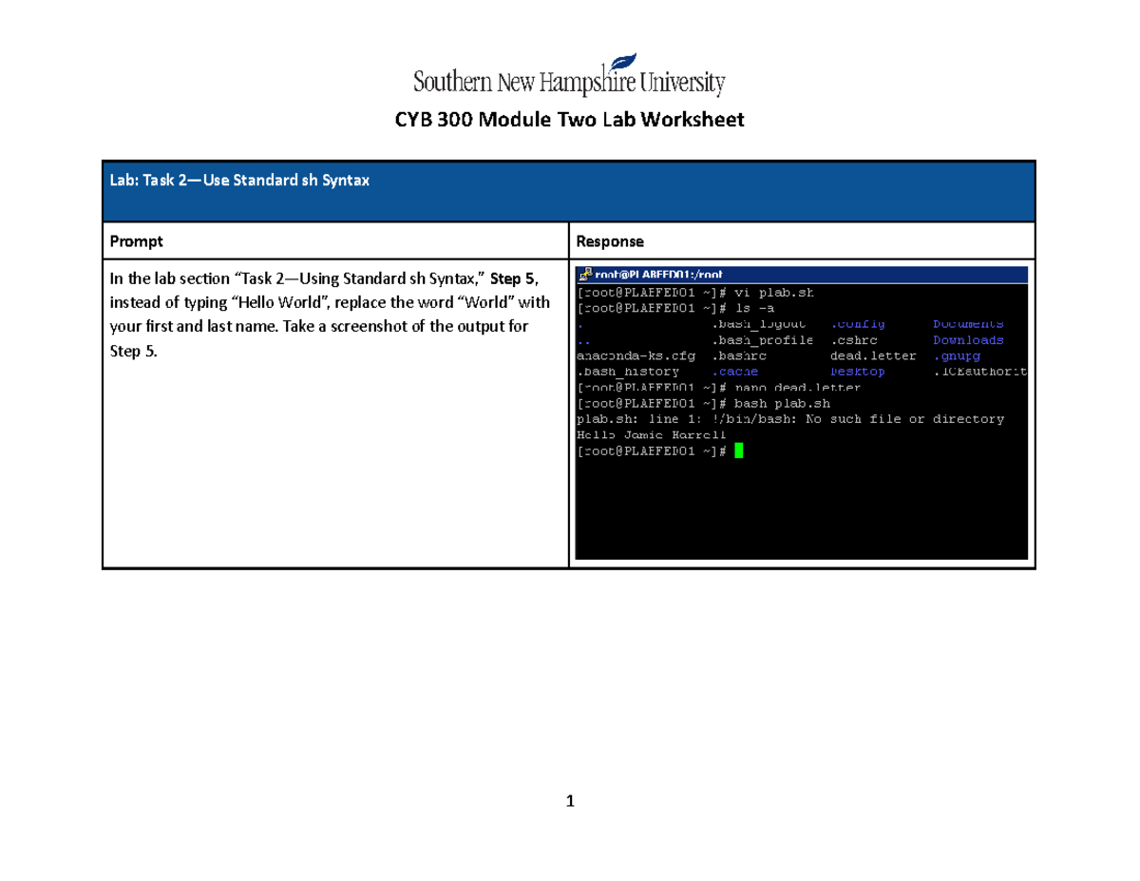This screenshot has height=881, width=1140.
Task: Click the green cursor block in the terminal
Action: coord(740,450)
